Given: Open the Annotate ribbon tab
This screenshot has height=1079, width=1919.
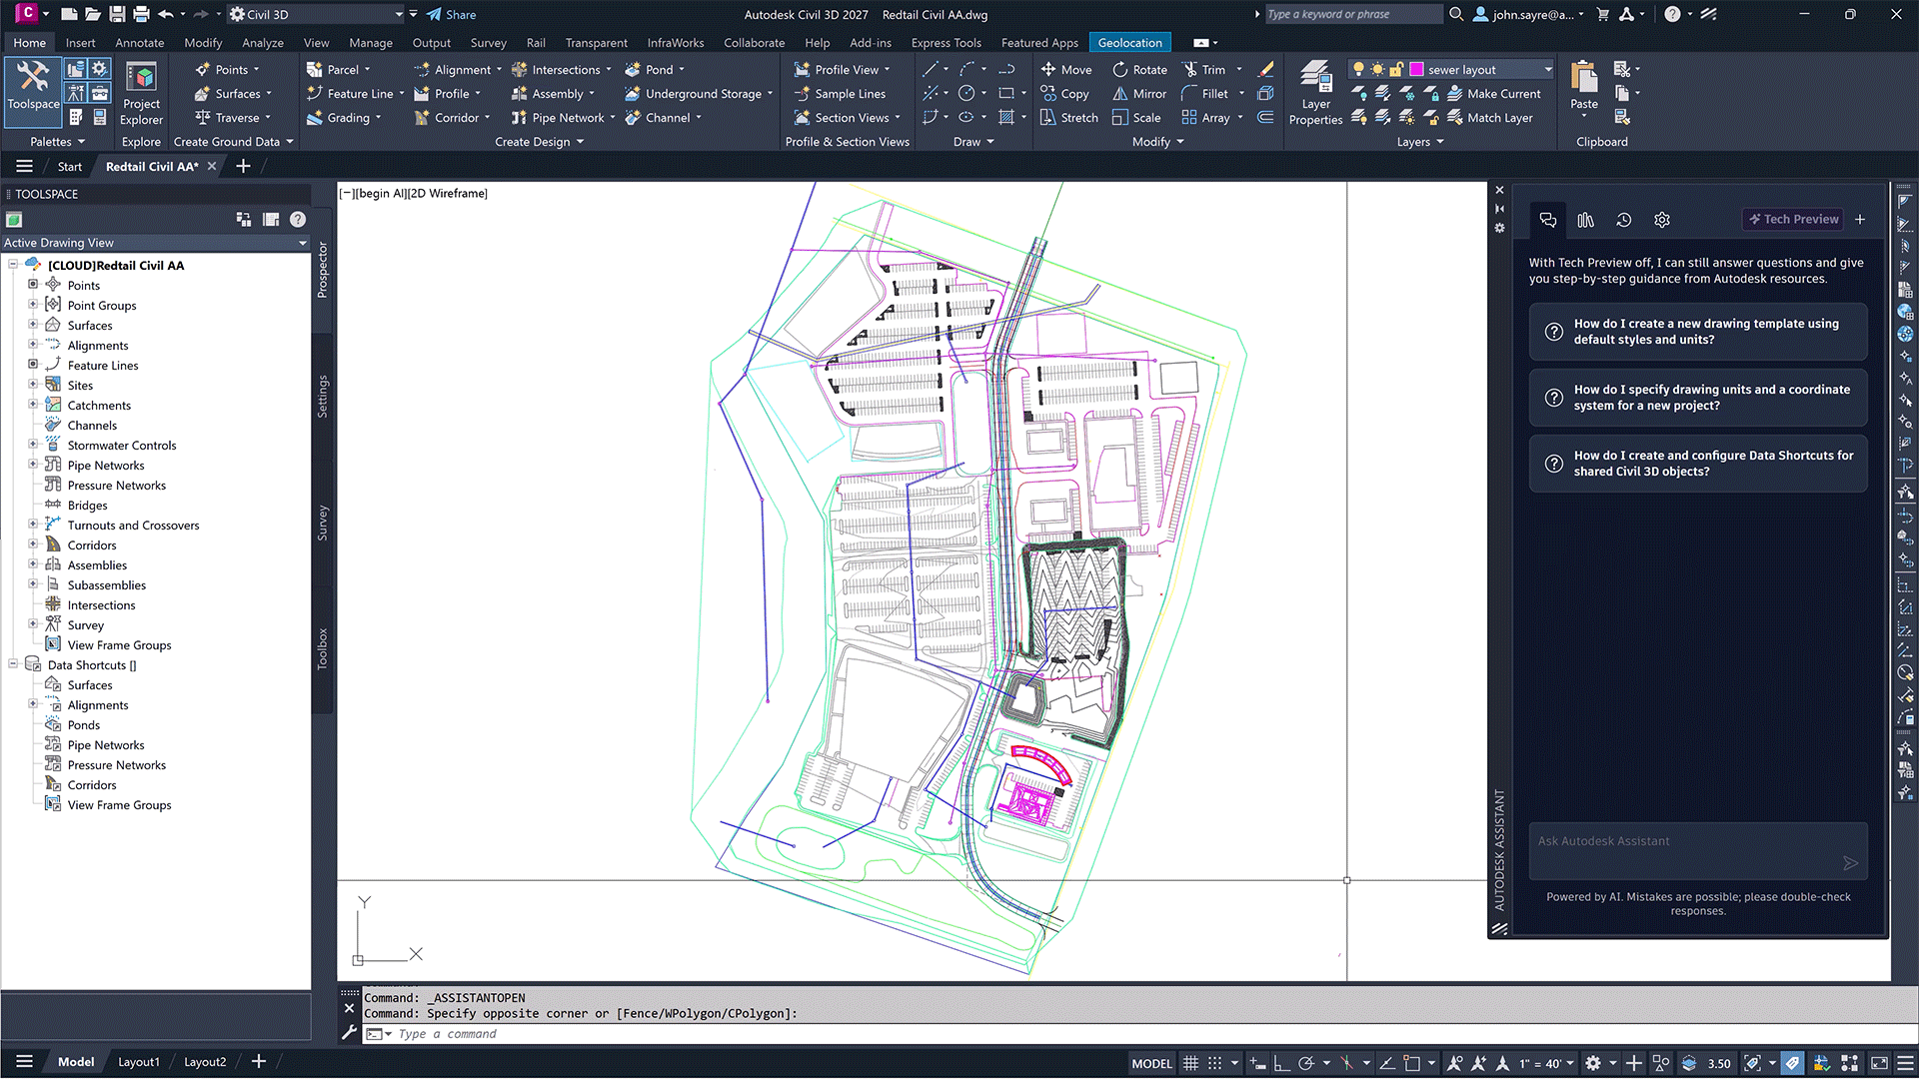Looking at the screenshot, I should pos(139,43).
